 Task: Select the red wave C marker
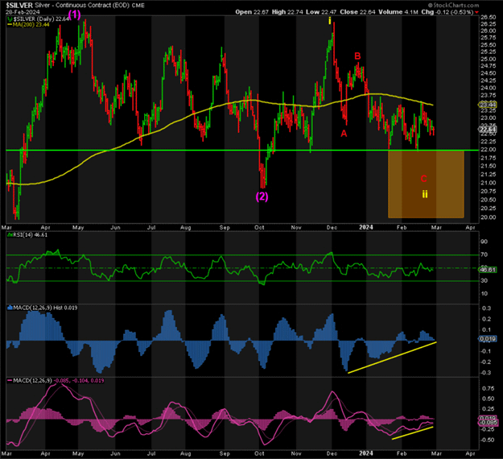click(x=424, y=178)
